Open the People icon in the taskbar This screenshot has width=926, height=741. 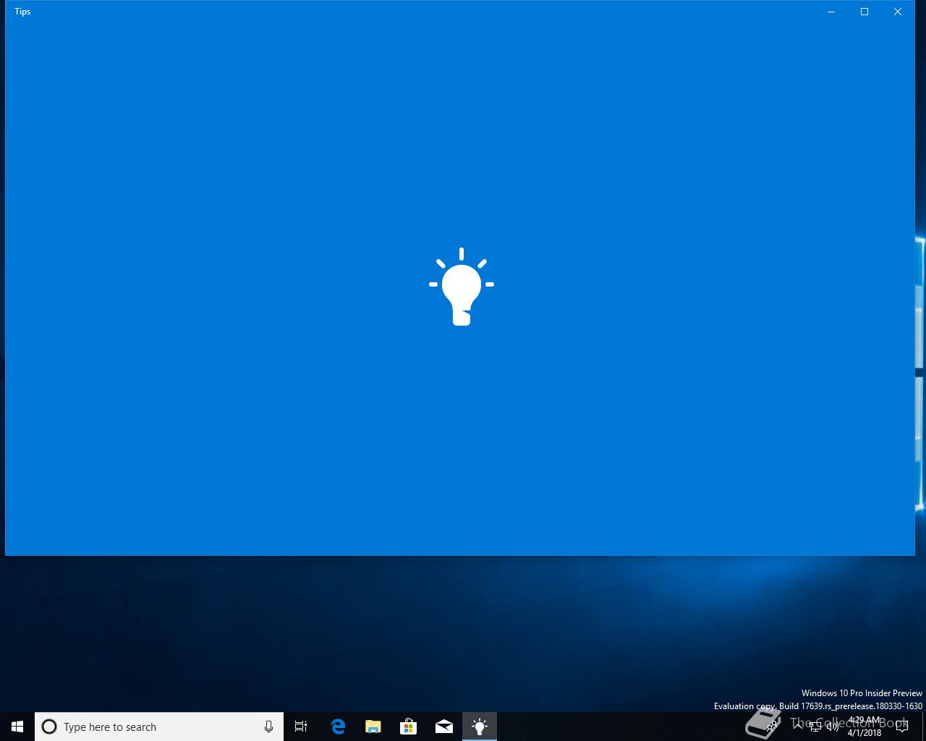tap(771, 725)
